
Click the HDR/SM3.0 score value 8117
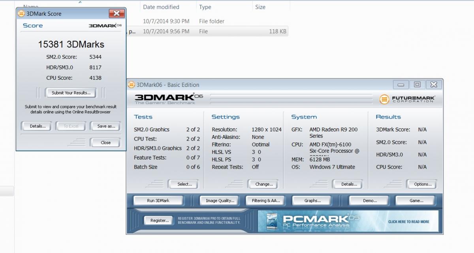[x=96, y=67]
